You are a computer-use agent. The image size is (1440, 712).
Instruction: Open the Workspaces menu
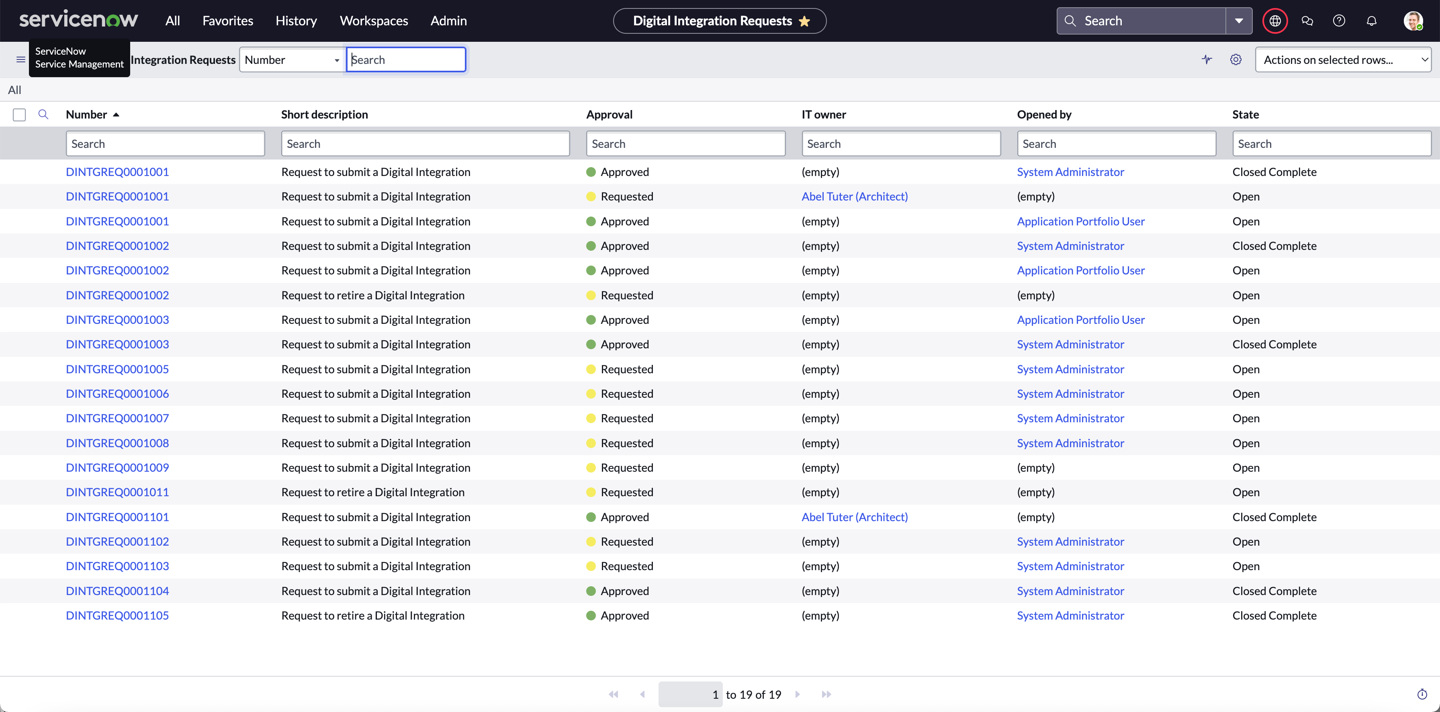tap(374, 20)
